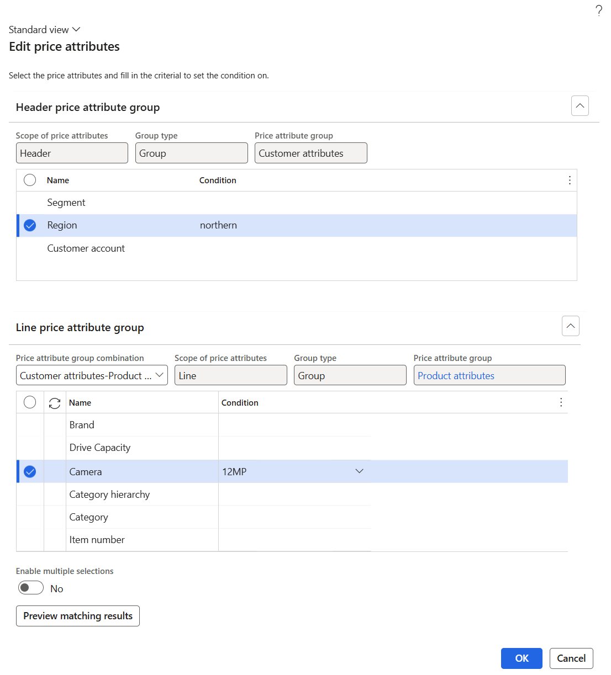Click refresh icon in line attributes grid
The height and width of the screenshot is (675, 611).
(x=55, y=403)
